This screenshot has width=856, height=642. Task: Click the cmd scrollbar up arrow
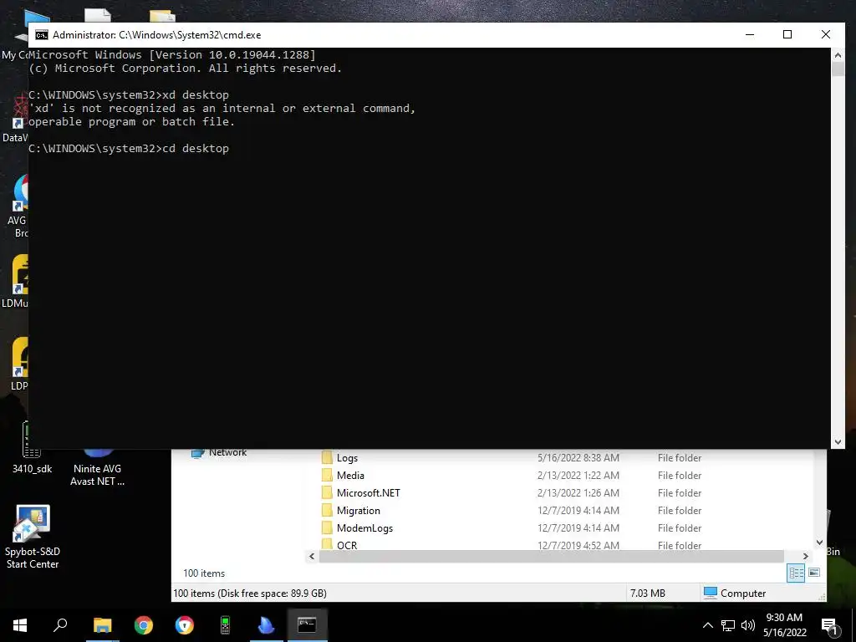(x=838, y=54)
